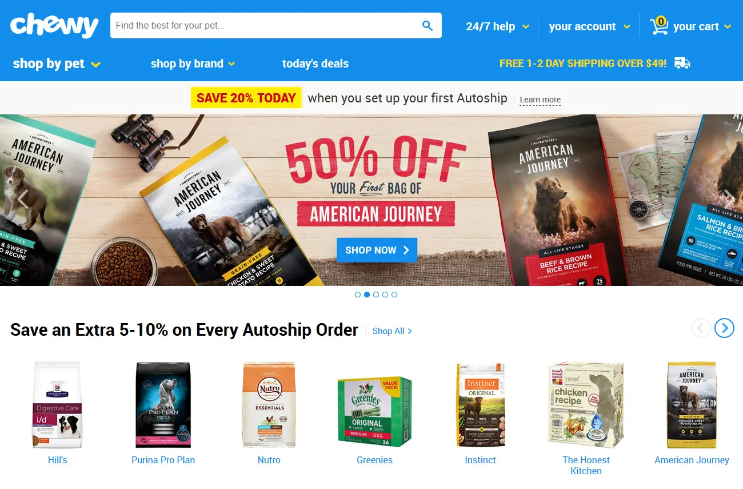Viewport: 743px width, 489px height.
Task: Go to previous banner slide arrow
Action: tap(22, 199)
